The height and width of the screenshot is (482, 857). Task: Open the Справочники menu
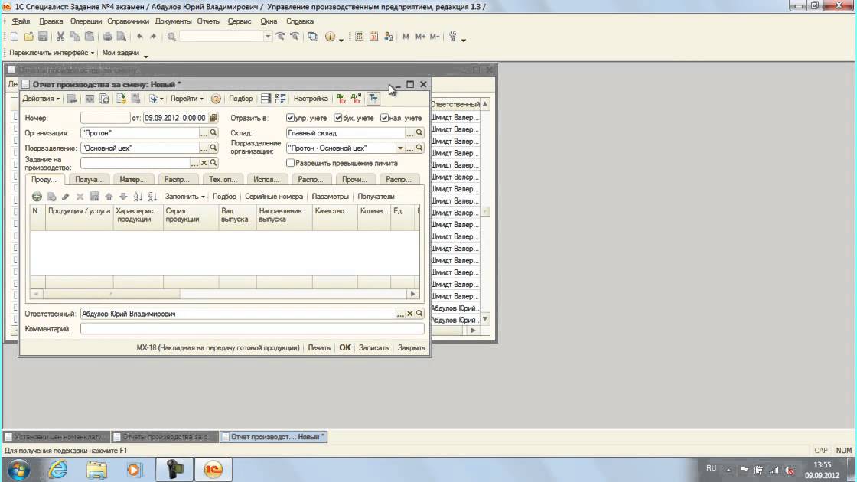coord(128,21)
